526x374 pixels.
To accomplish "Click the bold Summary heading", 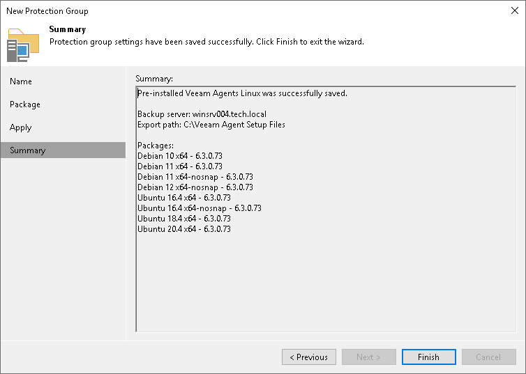I will tap(68, 29).
